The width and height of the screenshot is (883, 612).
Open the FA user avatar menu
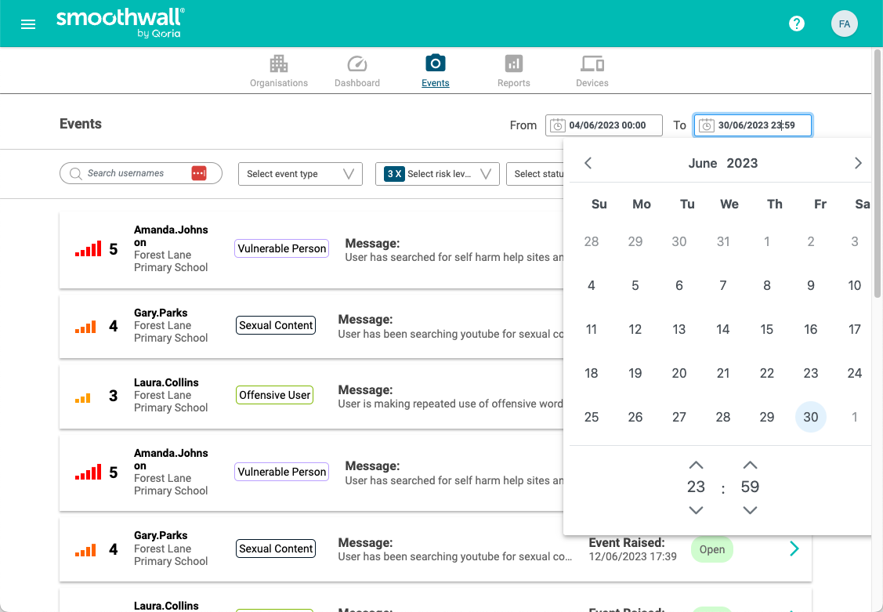coord(844,24)
